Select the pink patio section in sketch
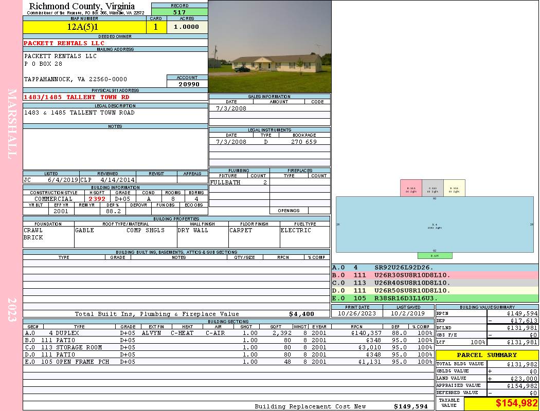The width and height of the screenshot is (540, 411). click(x=410, y=188)
